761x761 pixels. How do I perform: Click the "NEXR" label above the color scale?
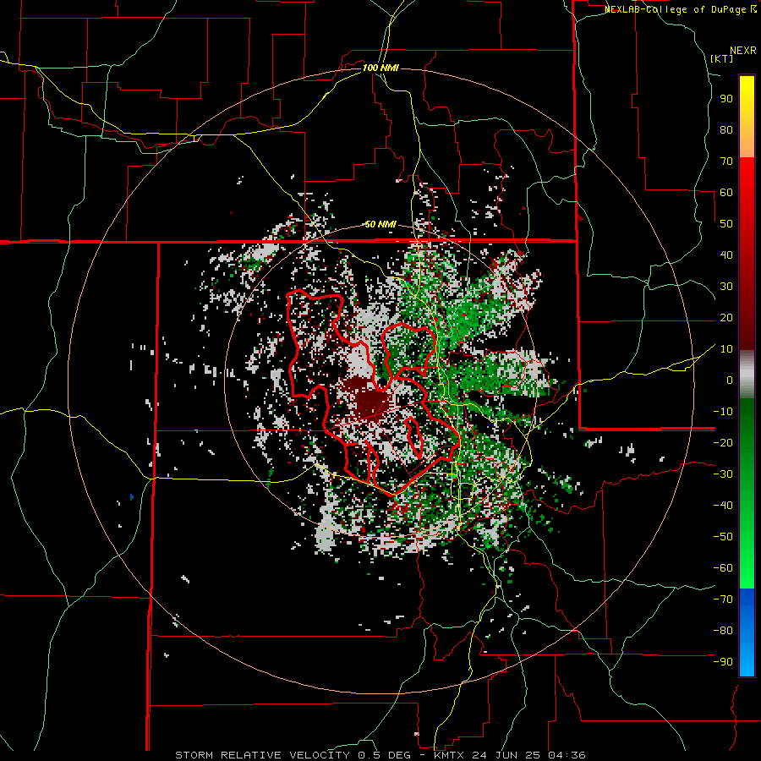click(743, 51)
